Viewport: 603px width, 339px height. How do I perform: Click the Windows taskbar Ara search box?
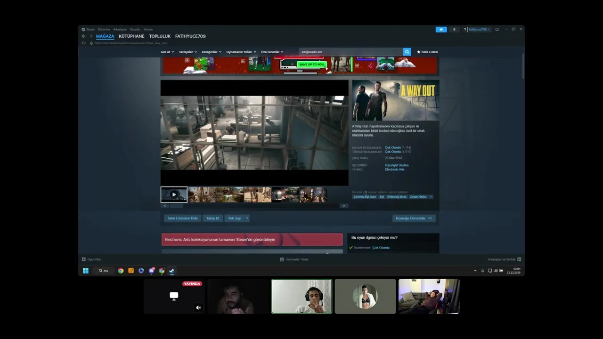pyautogui.click(x=103, y=271)
